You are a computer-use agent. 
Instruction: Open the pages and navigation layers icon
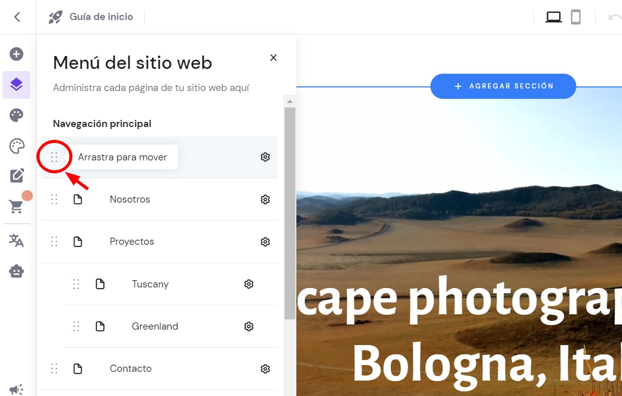[x=16, y=85]
